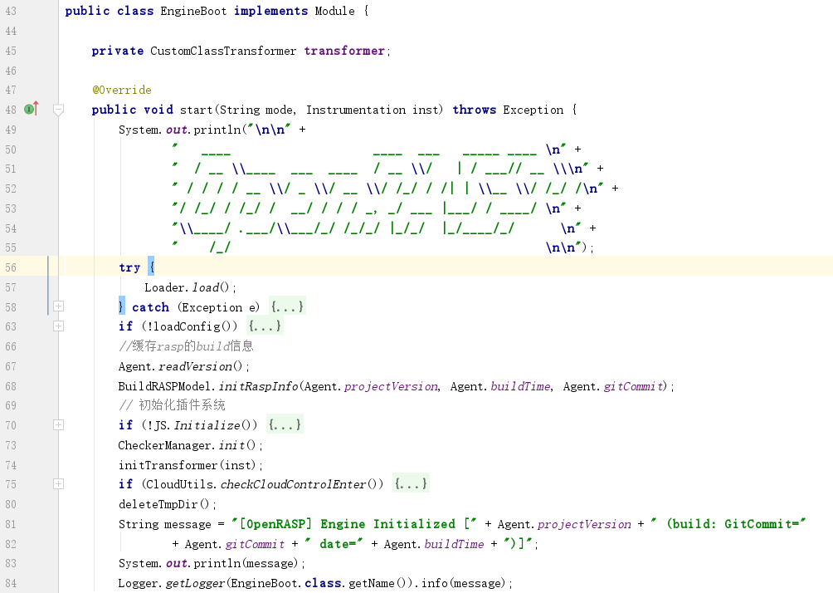This screenshot has height=593, width=833.
Task: Click line number 56 in gutter
Action: pyautogui.click(x=11, y=267)
